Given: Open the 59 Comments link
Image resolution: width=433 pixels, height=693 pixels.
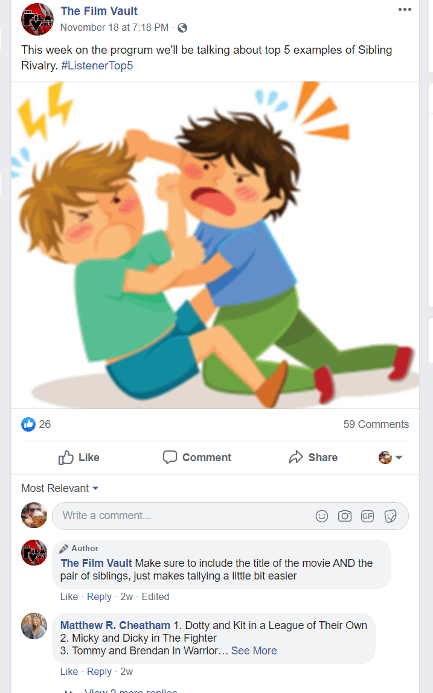Looking at the screenshot, I should point(376,424).
